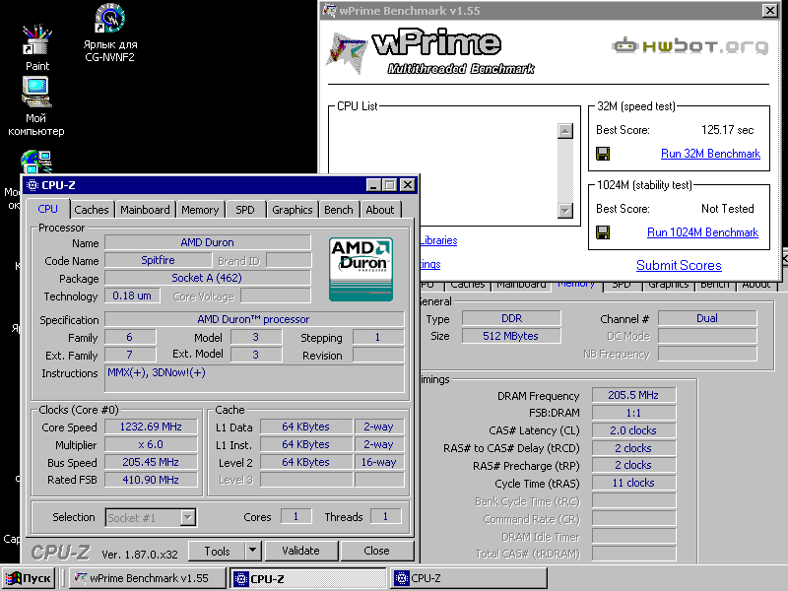Click the 32M score save floppy icon
Screen dimensions: 788x591
(603, 154)
